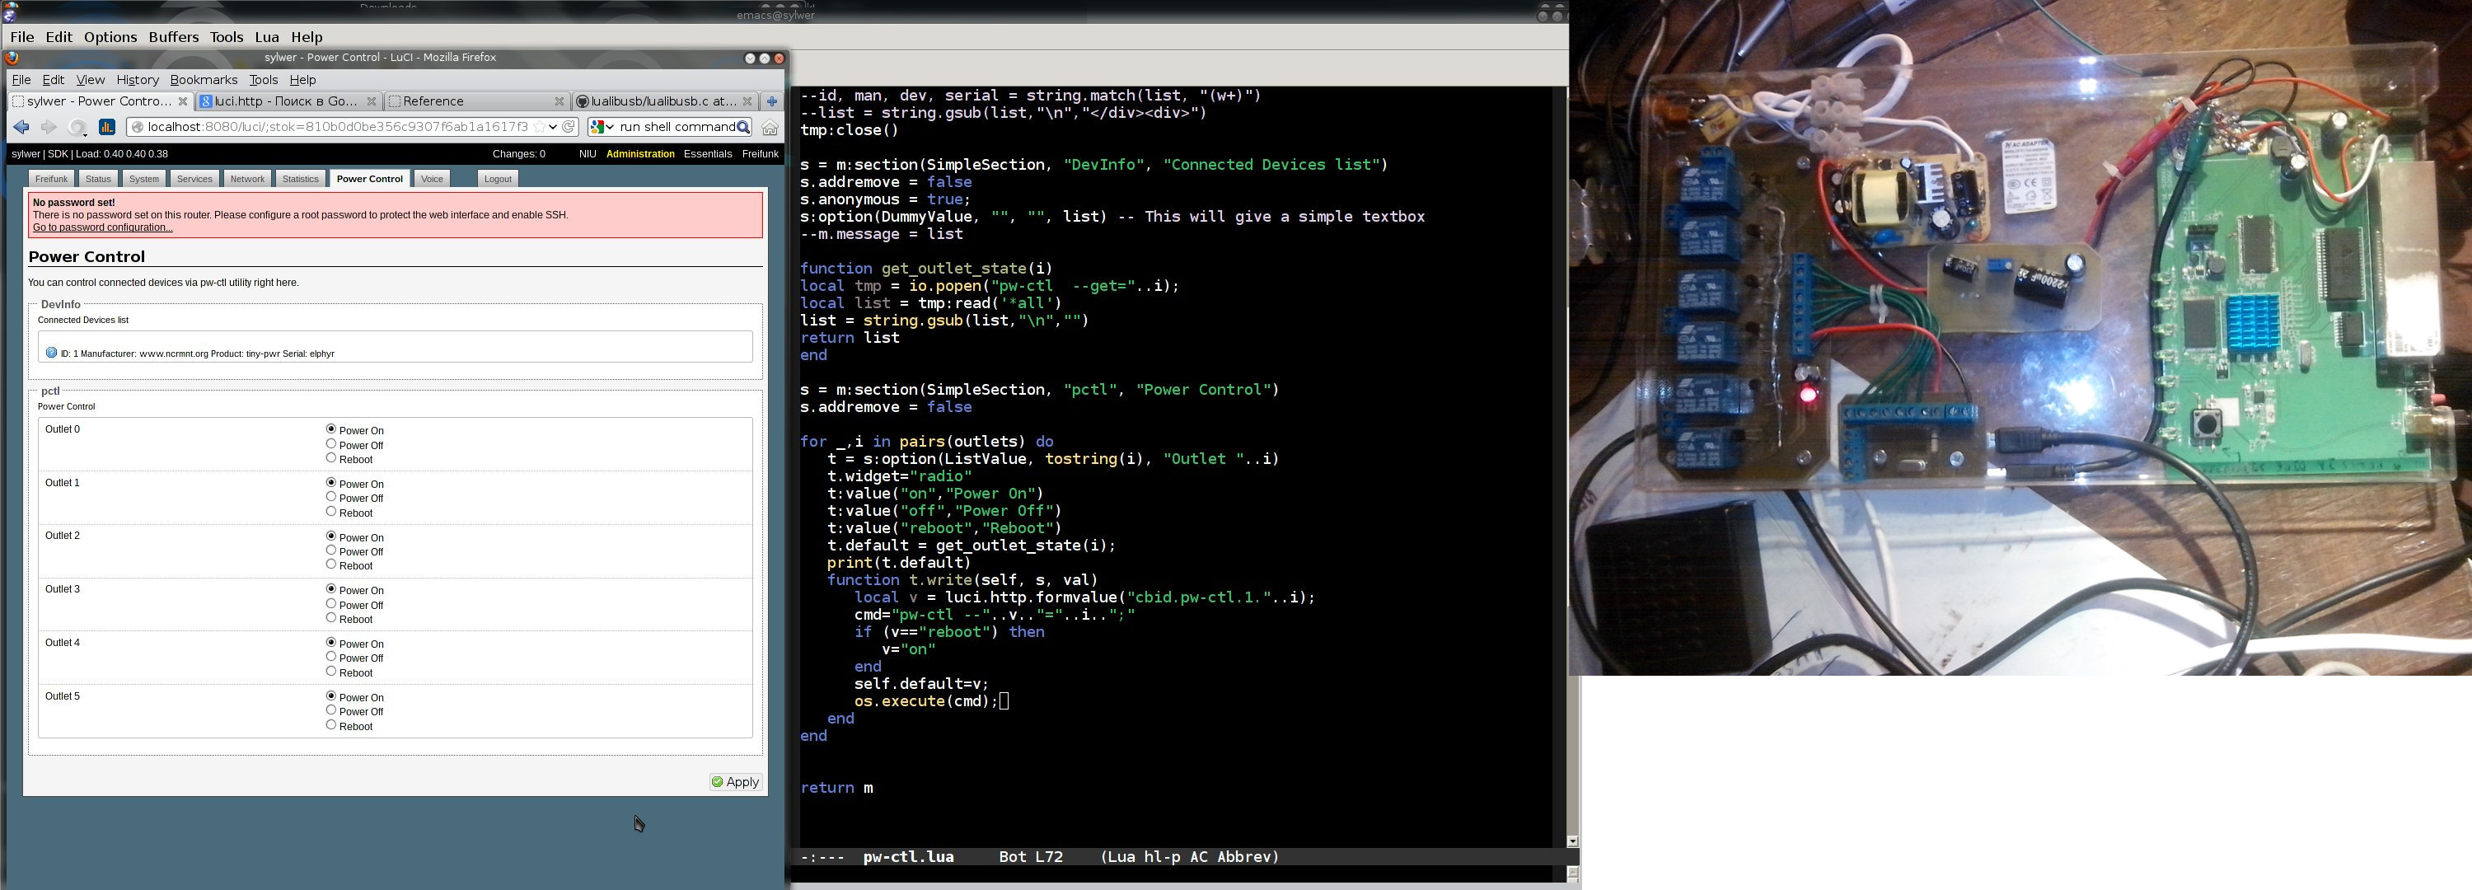Select Reboot for Outlet 3
2472x890 pixels.
pyautogui.click(x=331, y=618)
